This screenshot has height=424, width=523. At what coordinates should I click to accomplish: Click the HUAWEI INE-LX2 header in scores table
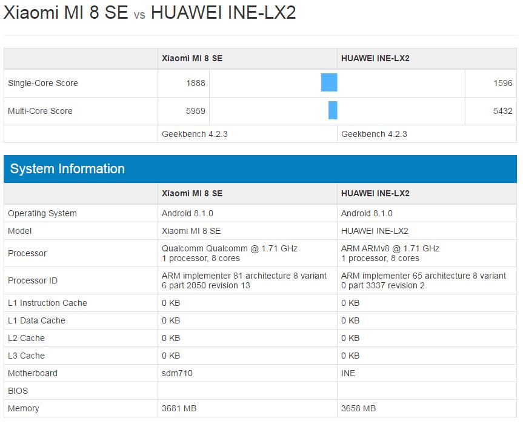(375, 58)
